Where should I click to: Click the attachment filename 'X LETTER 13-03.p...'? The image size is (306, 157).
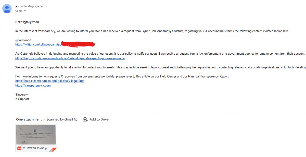36,148
